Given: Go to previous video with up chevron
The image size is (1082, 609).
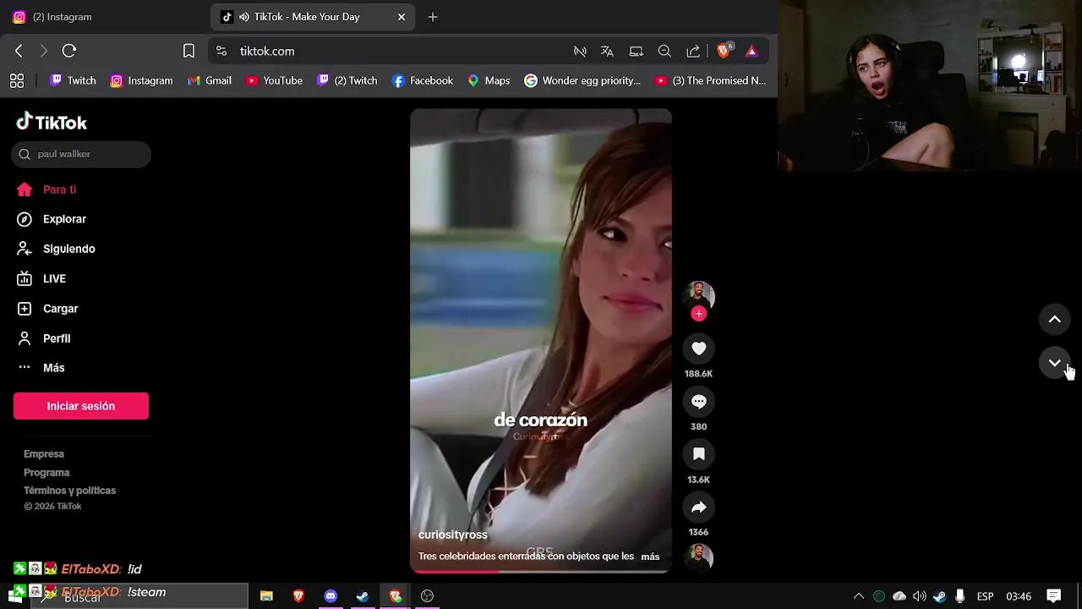Looking at the screenshot, I should pos(1054,319).
